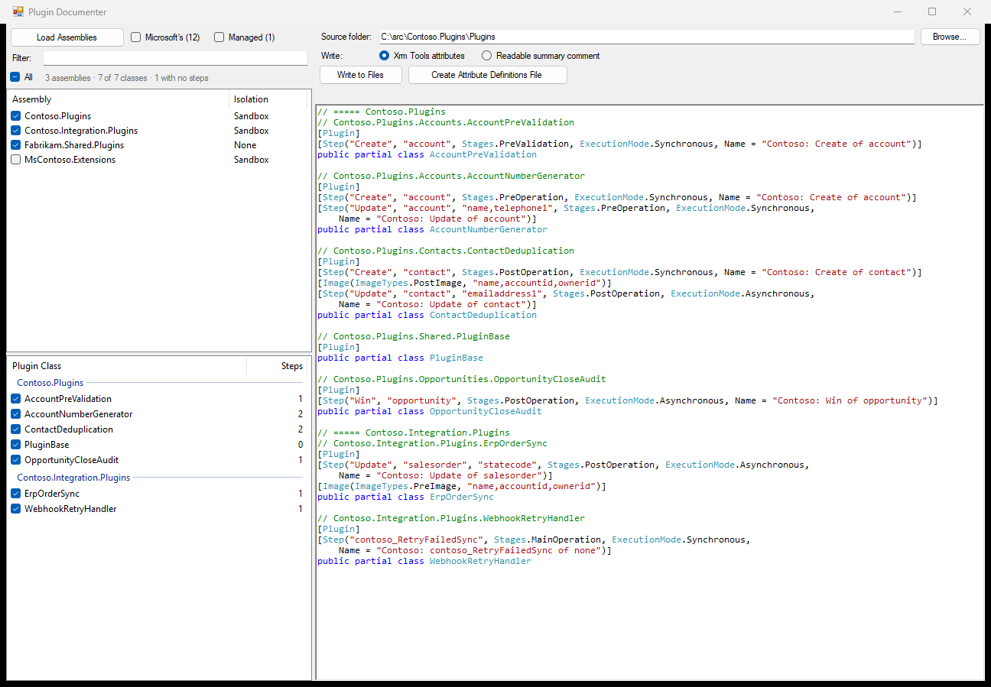The width and height of the screenshot is (991, 687).
Task: Click the Plugin Documenter app icon in title bar
Action: (x=18, y=11)
